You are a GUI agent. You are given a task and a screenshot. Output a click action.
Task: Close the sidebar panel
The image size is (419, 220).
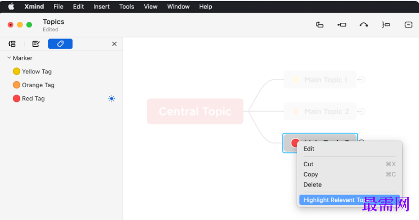[114, 44]
